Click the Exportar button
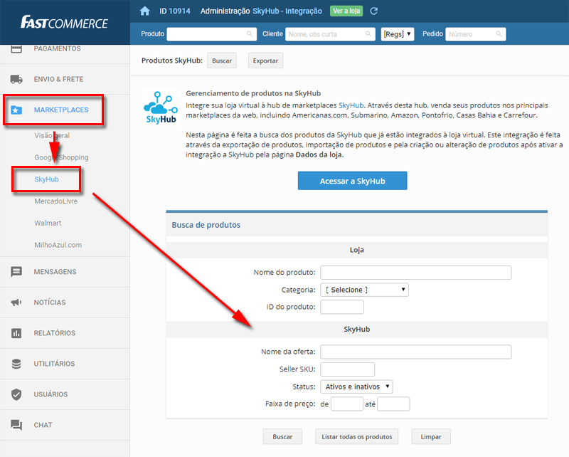The image size is (569, 457). [265, 61]
